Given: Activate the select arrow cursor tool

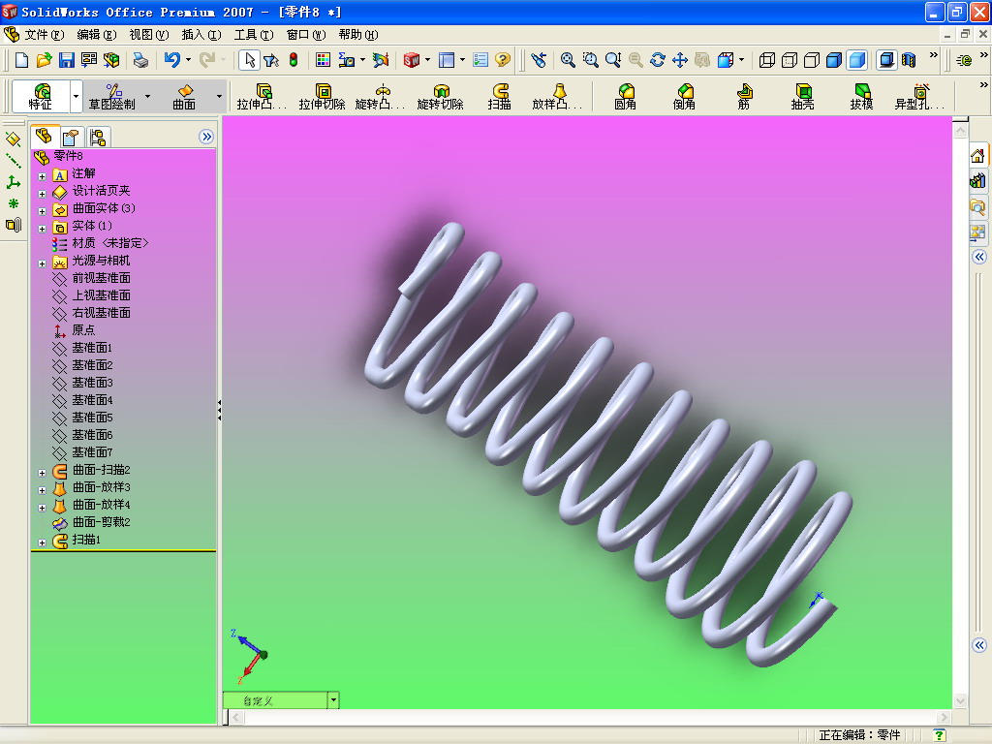Looking at the screenshot, I should (250, 60).
